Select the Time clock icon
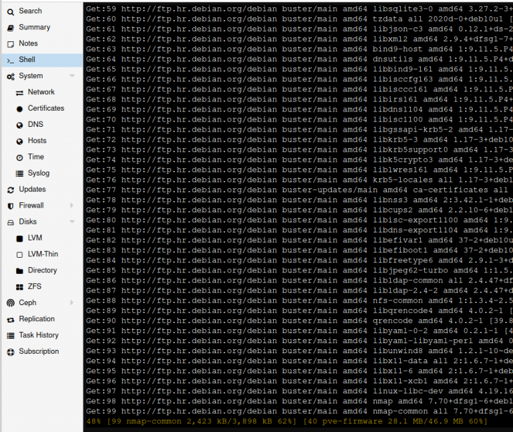This screenshot has width=513, height=432. pos(20,157)
